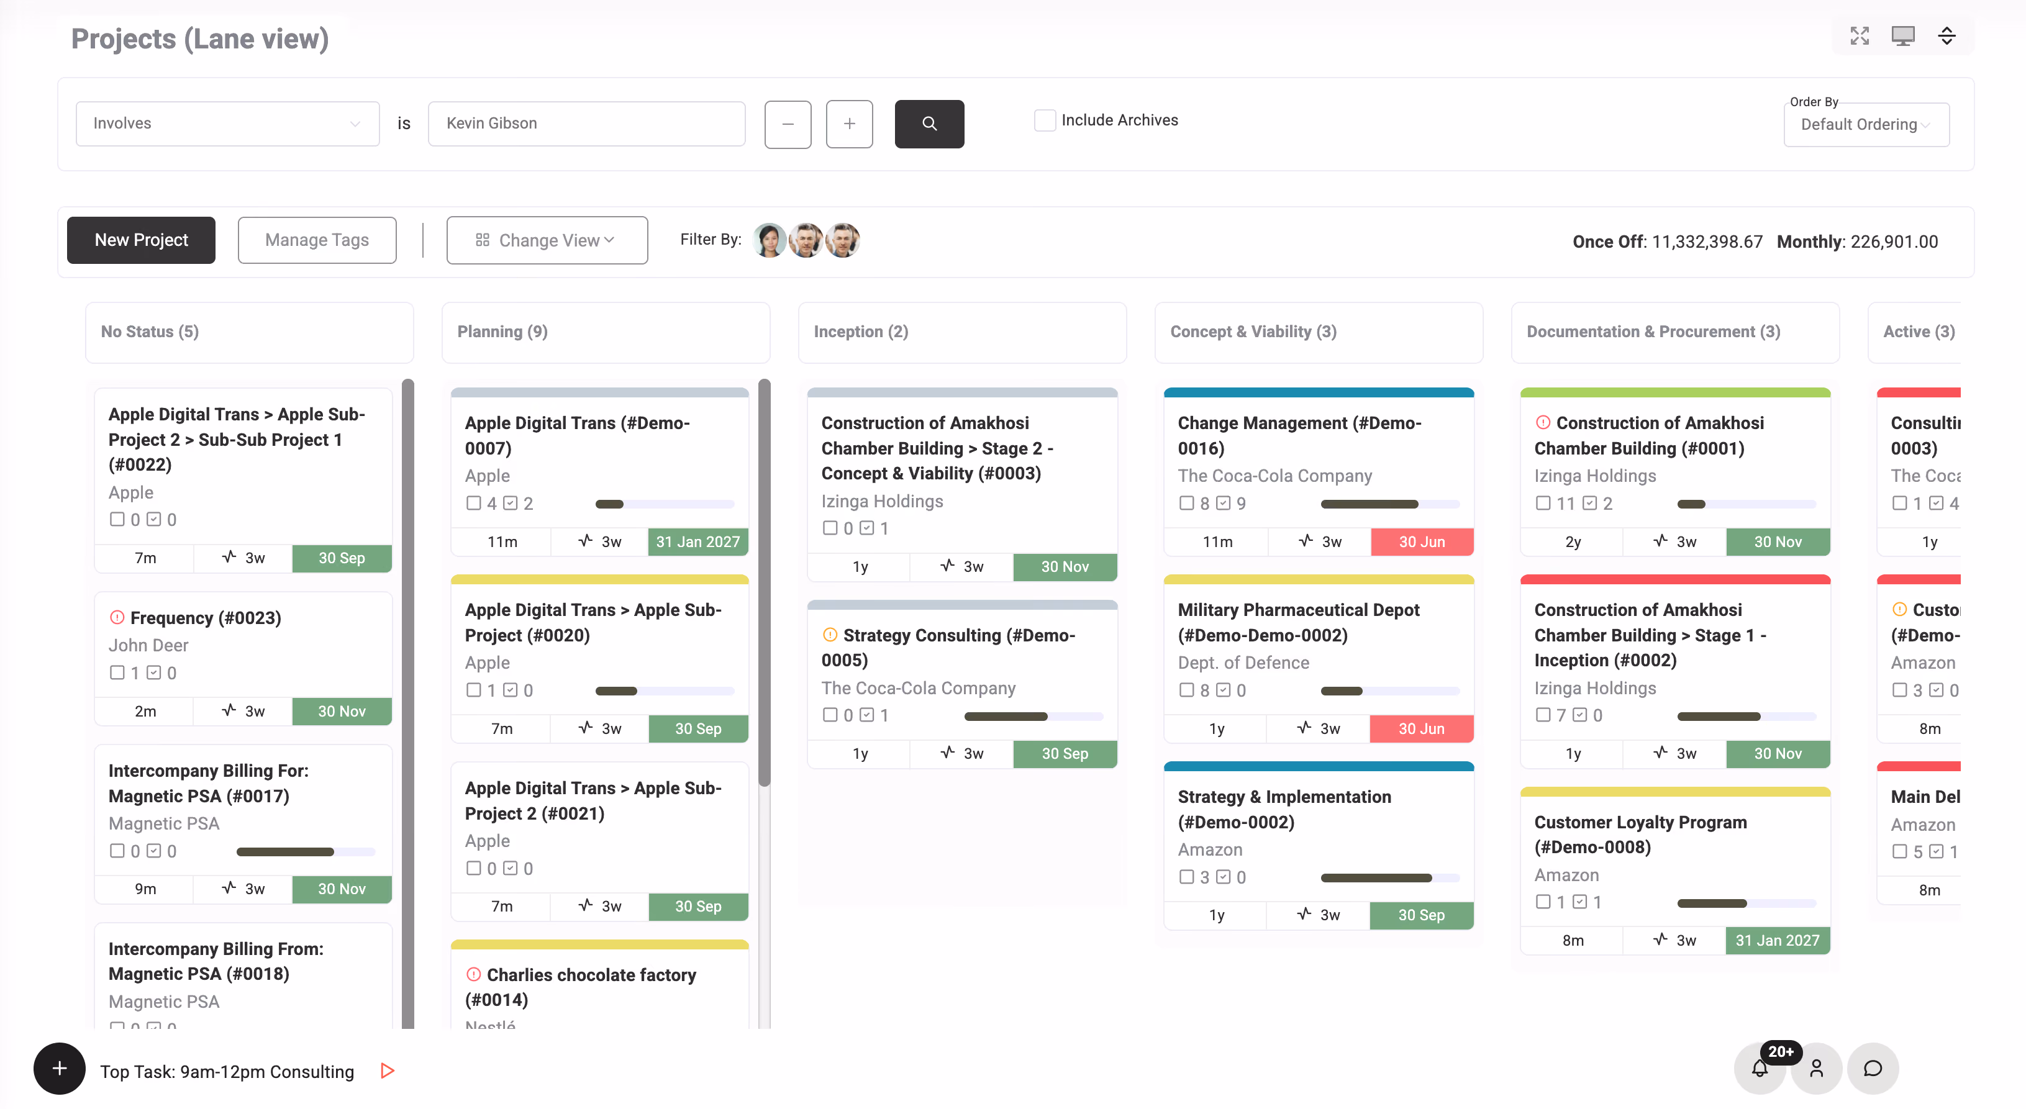Select the Concept & Viability (3) lane header
The height and width of the screenshot is (1109, 2026).
tap(1319, 332)
